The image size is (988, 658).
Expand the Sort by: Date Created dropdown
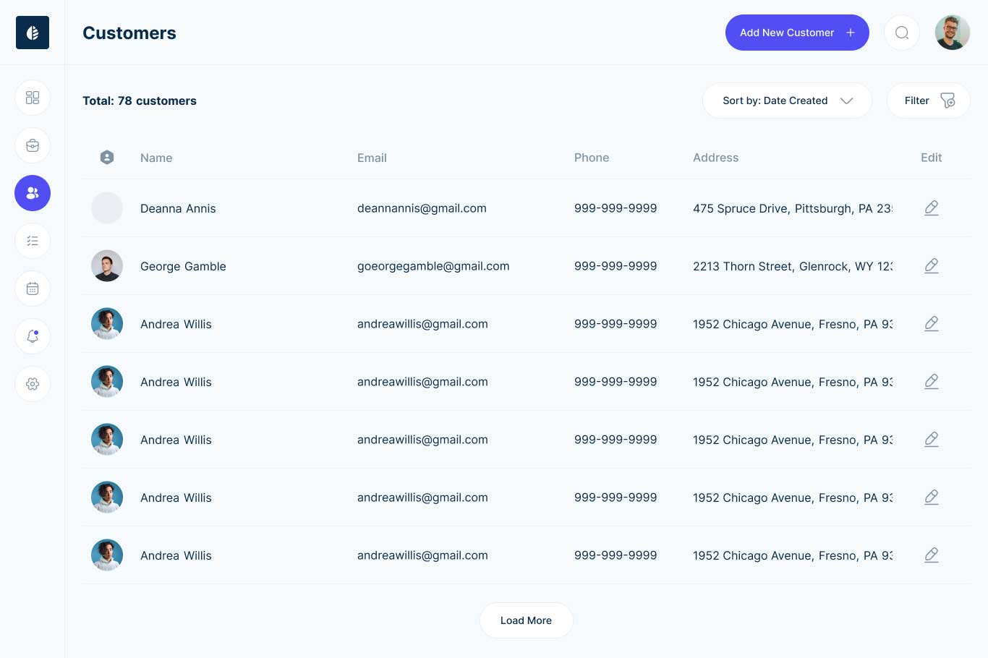click(787, 101)
